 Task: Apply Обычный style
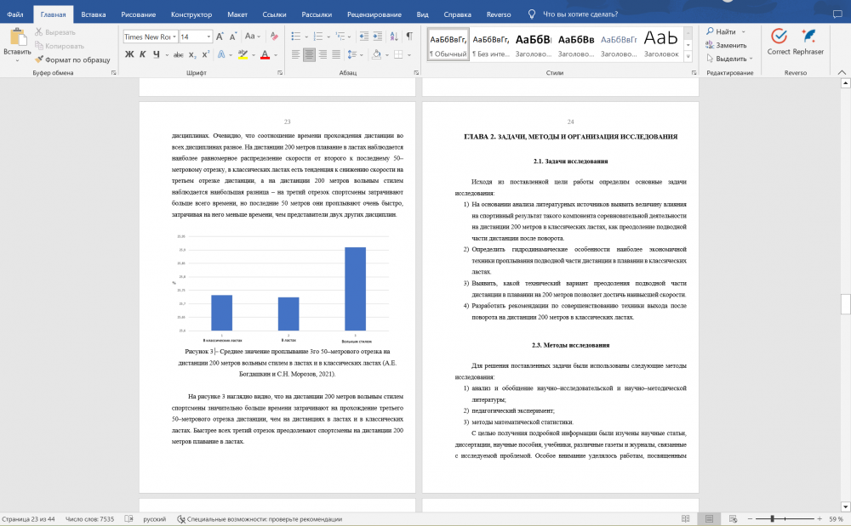[x=448, y=45]
